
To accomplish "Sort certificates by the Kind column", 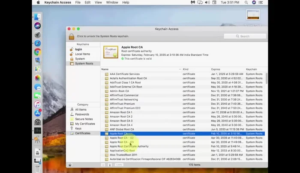I will point(195,69).
